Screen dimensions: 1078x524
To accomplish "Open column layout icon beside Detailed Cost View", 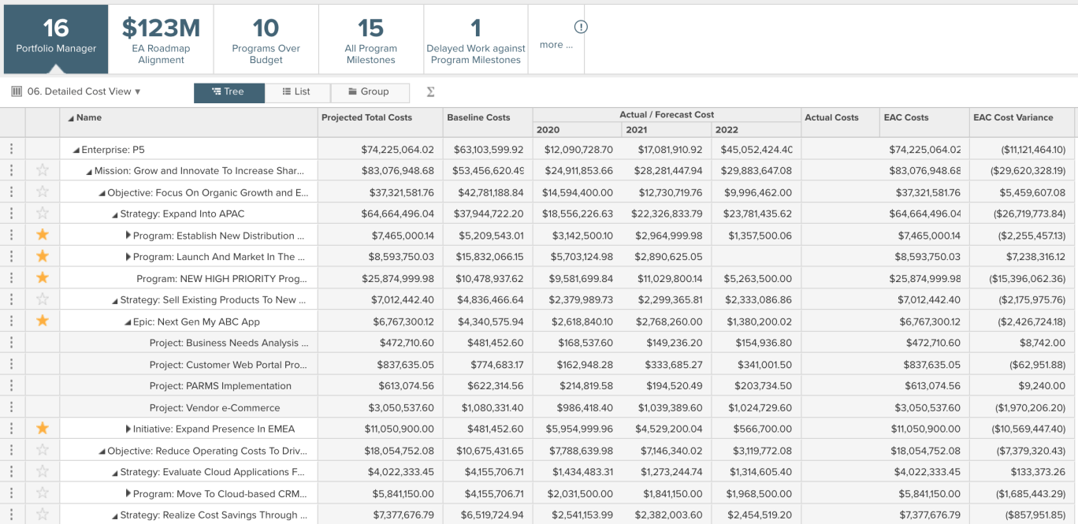I will tap(17, 91).
